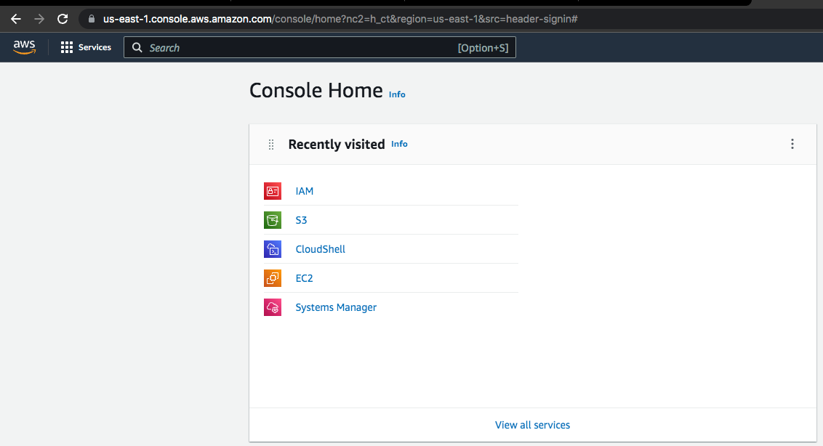
Task: Reload the page with the refresh icon
Action: [63, 19]
